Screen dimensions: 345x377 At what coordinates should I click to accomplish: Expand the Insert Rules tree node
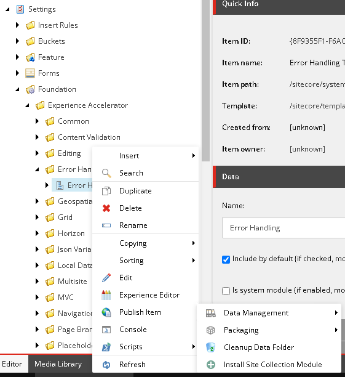click(17, 25)
